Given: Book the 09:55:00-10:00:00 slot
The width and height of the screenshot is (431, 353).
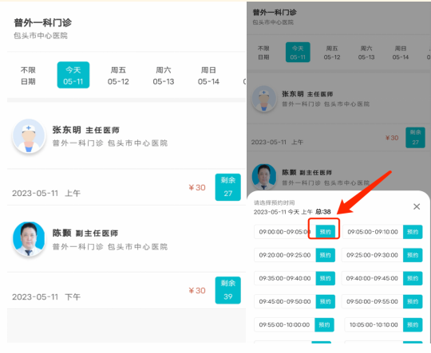Looking at the screenshot, I should point(324,325).
